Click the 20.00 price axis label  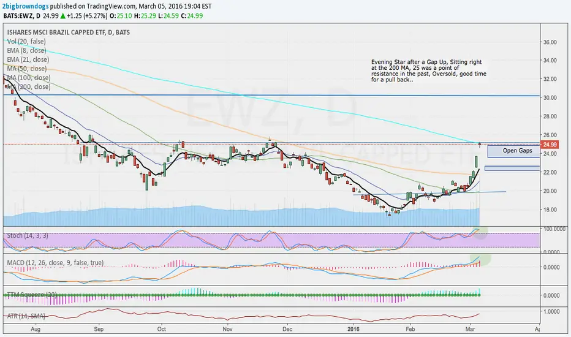550,191
